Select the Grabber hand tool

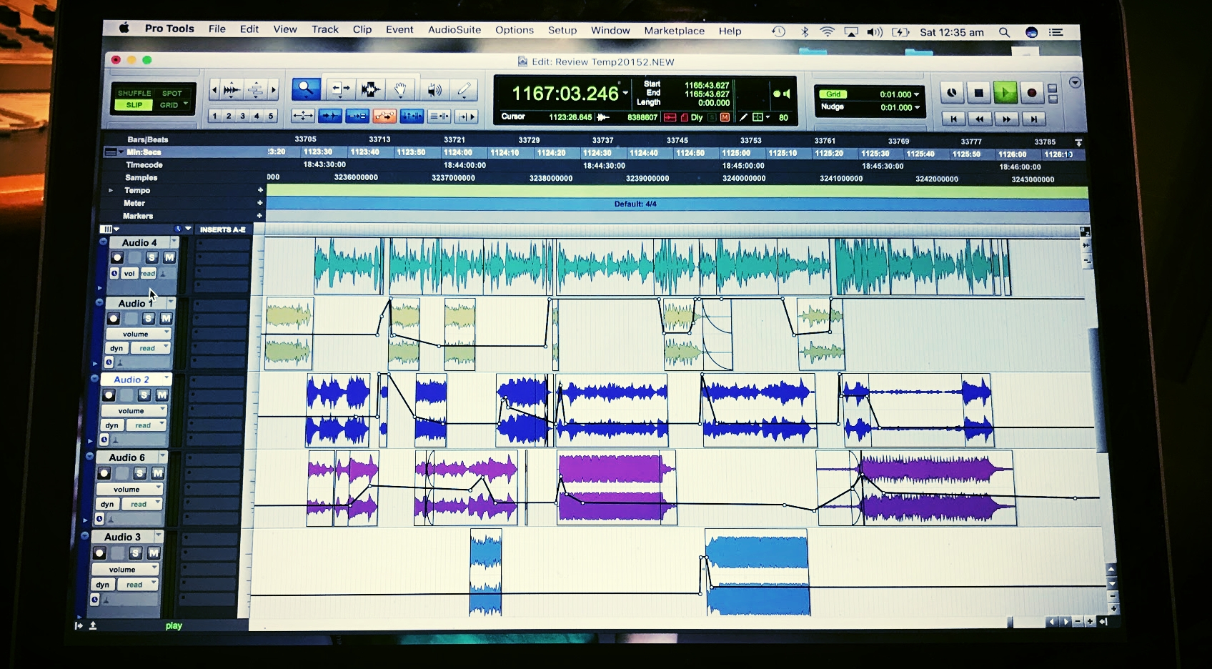coord(400,90)
